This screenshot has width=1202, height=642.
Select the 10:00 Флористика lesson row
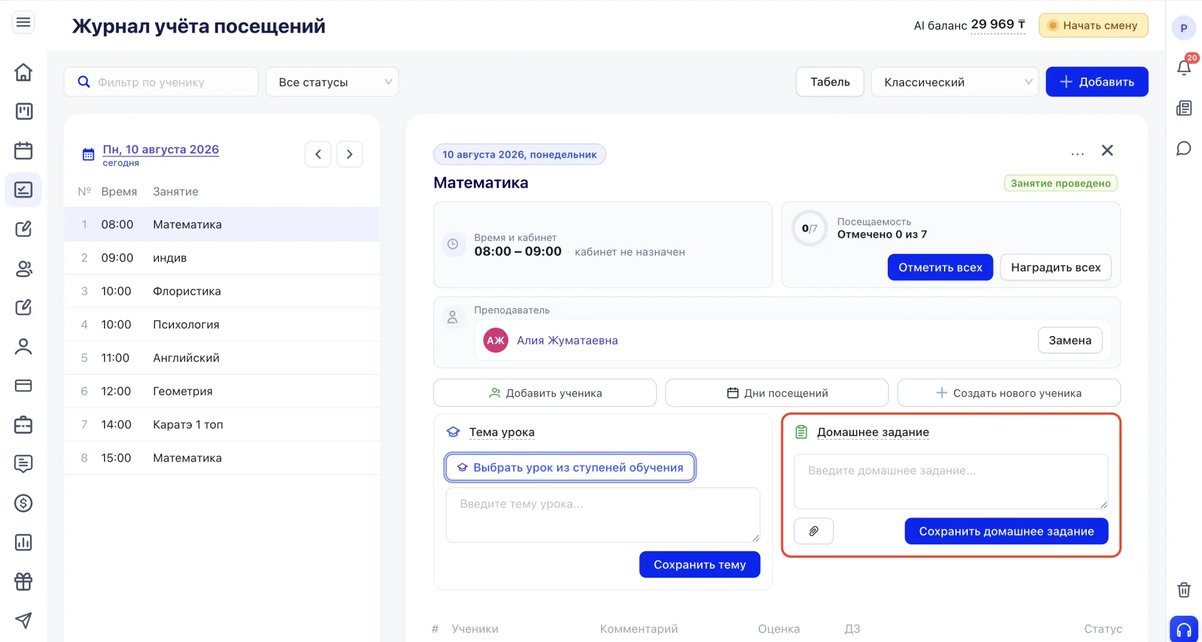pos(222,291)
